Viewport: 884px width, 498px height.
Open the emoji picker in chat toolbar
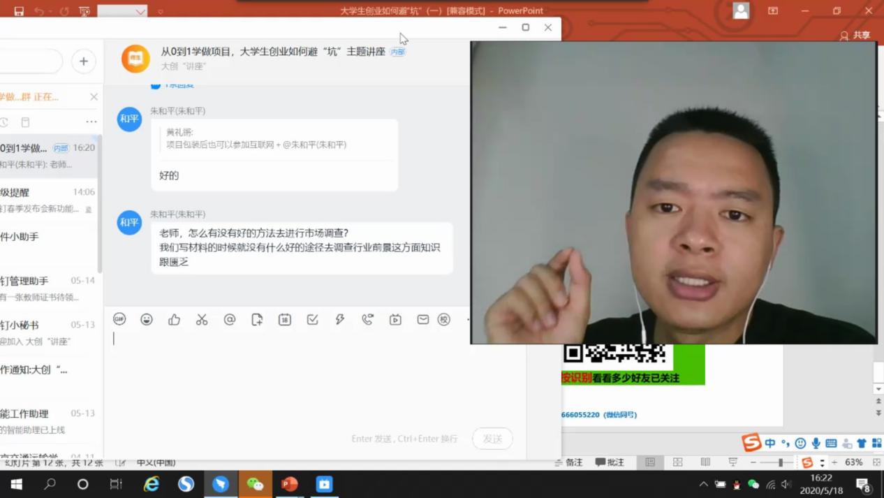point(147,319)
